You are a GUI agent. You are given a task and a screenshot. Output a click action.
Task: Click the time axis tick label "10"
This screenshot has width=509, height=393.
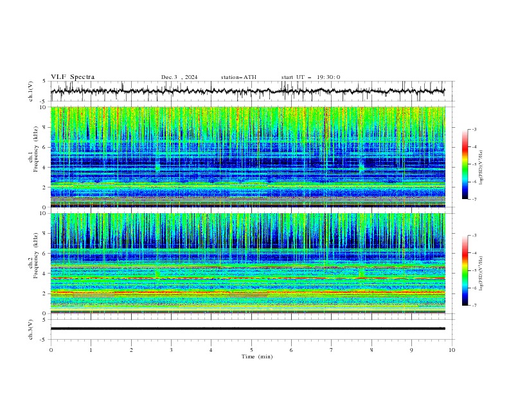pos(452,350)
